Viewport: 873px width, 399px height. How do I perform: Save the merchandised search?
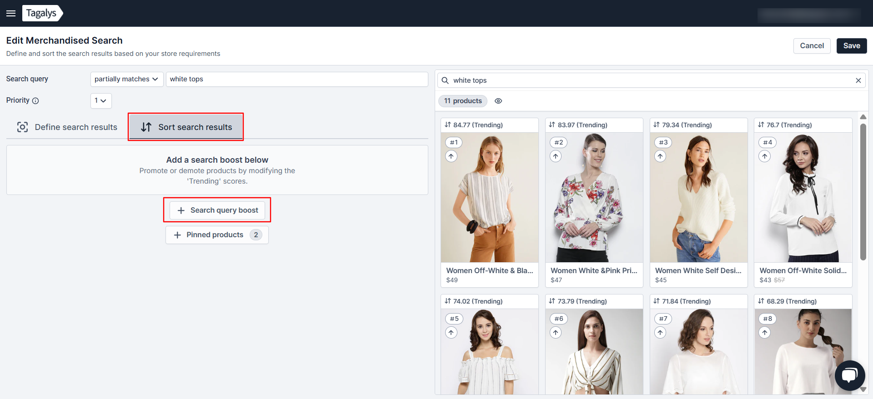(852, 46)
